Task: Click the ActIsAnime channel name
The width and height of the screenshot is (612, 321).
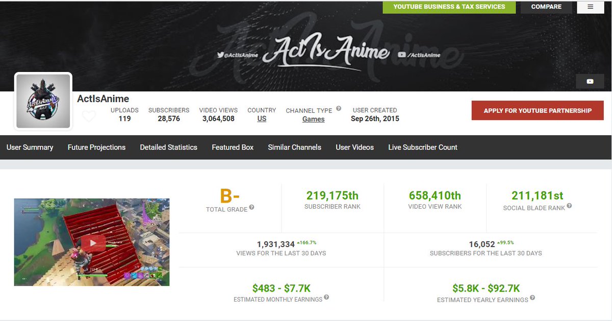Action: click(x=103, y=99)
